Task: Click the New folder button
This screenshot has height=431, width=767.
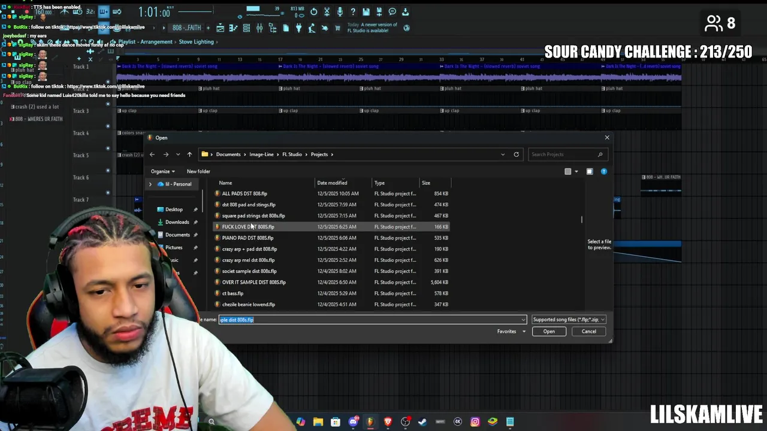Action: point(198,171)
